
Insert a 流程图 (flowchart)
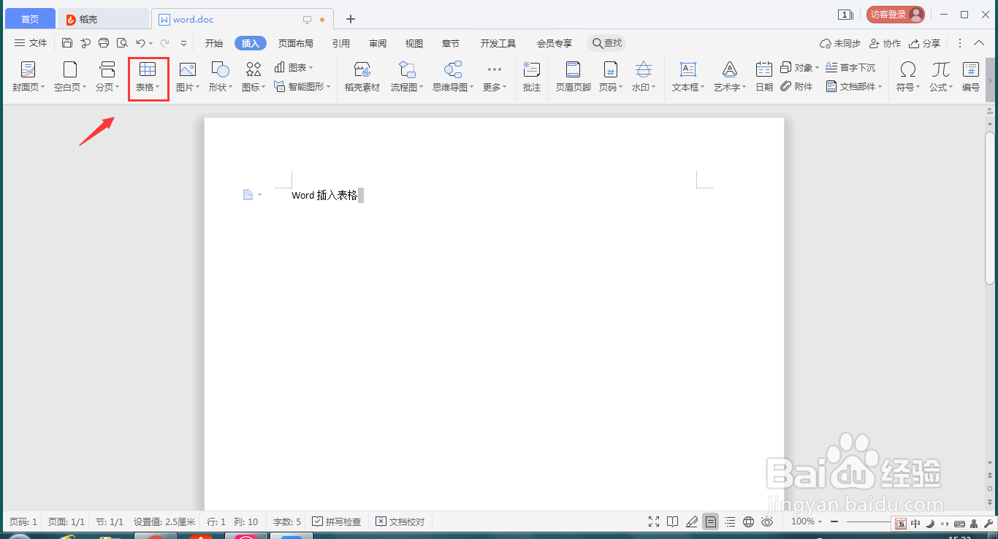click(x=406, y=77)
